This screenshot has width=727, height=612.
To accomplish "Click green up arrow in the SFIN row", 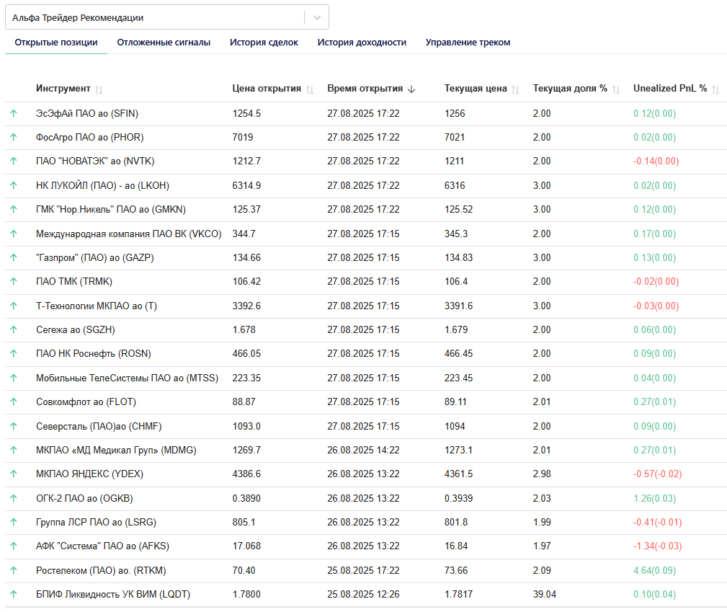I will tap(13, 113).
